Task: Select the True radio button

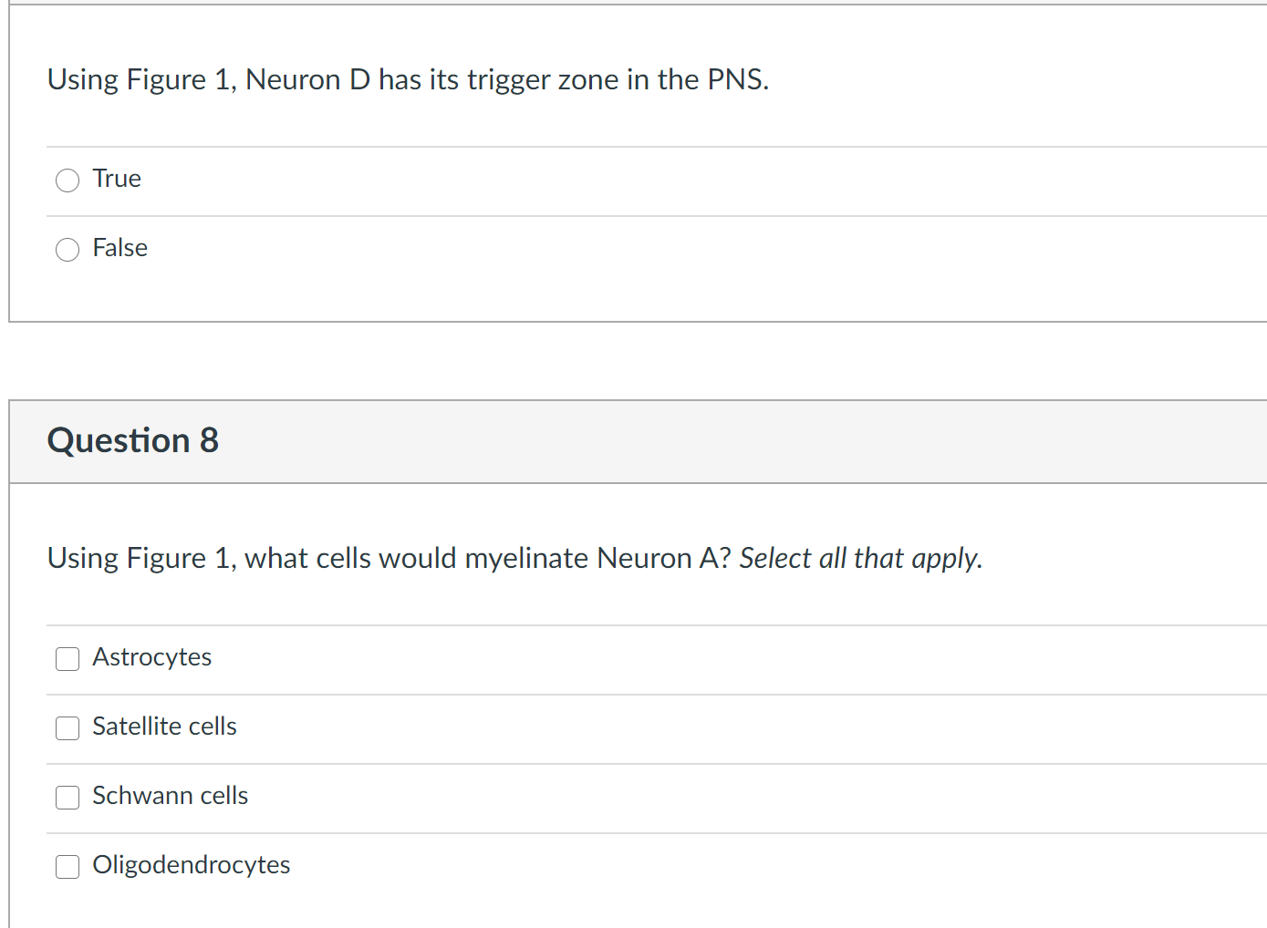Action: [x=67, y=180]
